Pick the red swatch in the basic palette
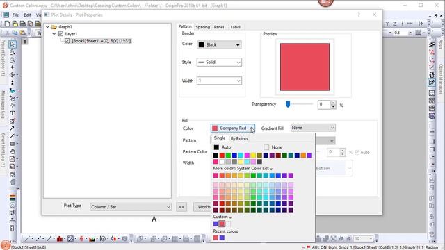This screenshot has height=250, width=445. pyautogui.click(x=222, y=156)
